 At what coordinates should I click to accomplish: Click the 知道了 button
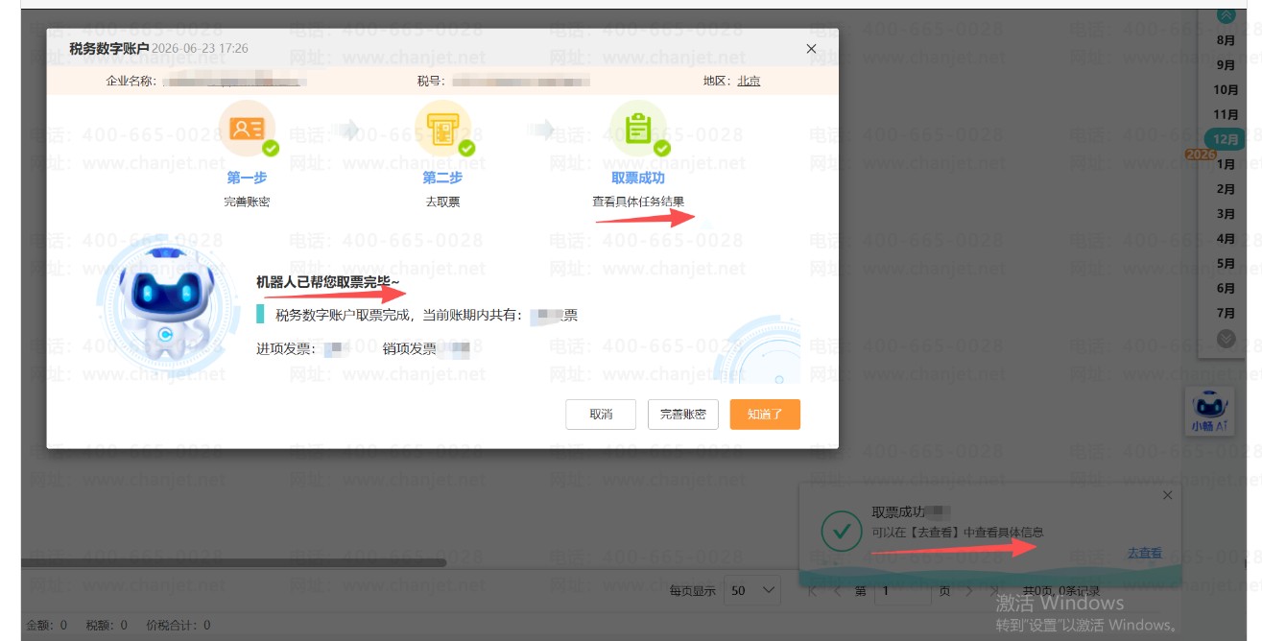pos(765,415)
